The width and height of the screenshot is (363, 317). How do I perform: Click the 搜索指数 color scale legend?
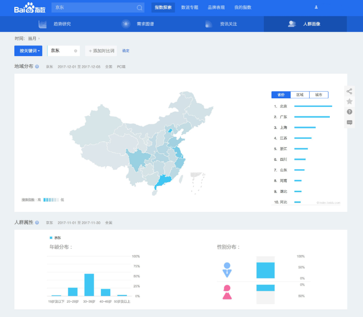coord(51,200)
